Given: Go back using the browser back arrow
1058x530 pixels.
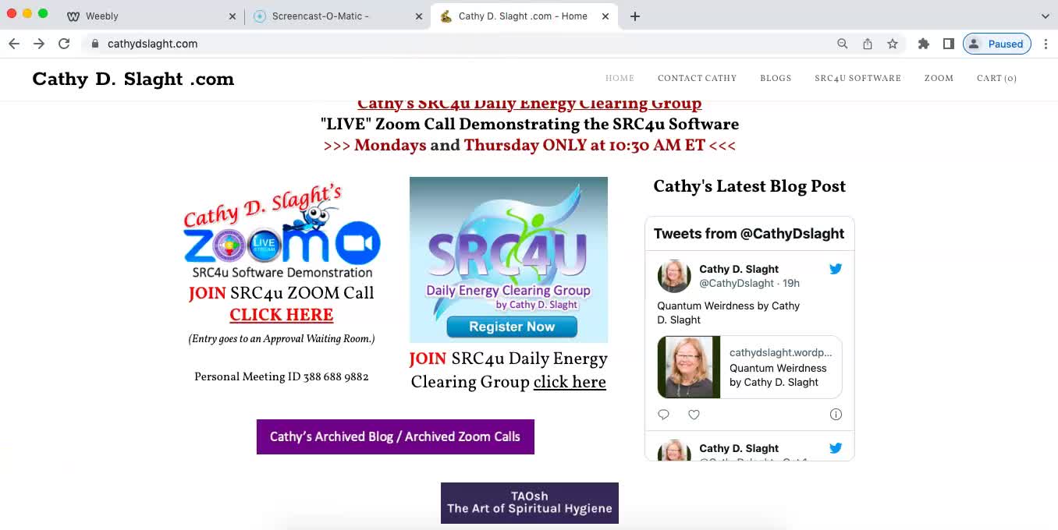Looking at the screenshot, I should pos(14,44).
